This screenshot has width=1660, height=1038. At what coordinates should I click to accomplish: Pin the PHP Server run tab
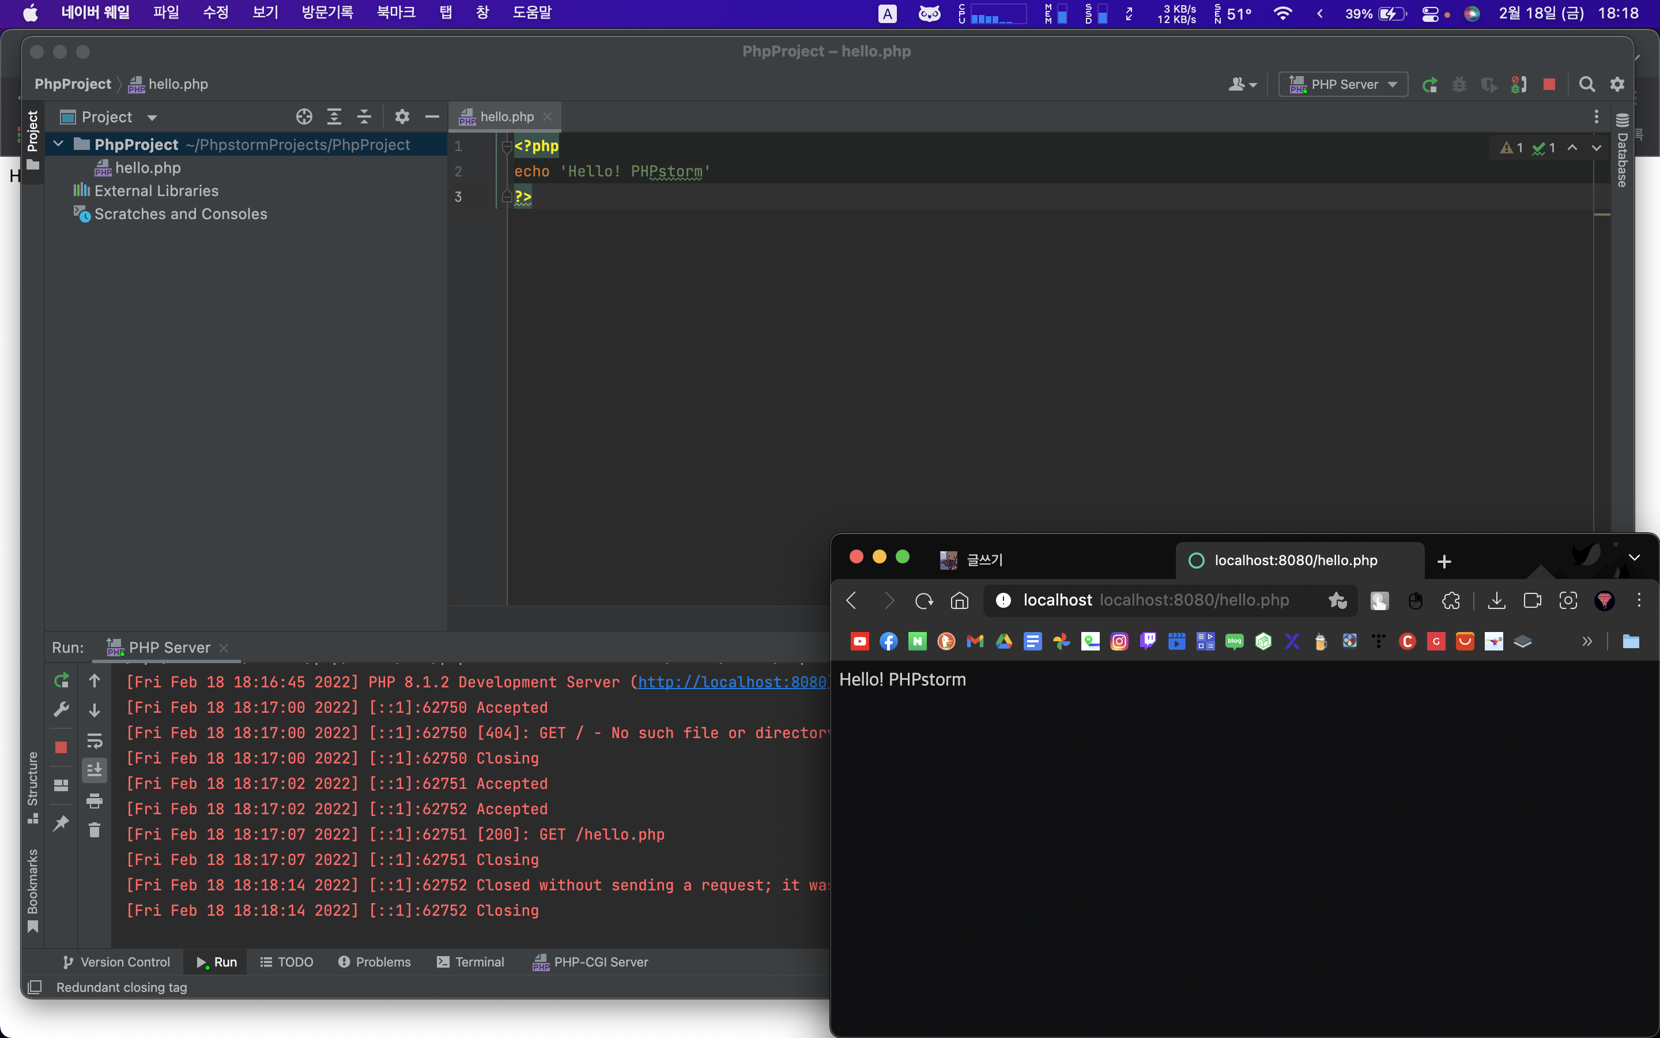coord(61,822)
